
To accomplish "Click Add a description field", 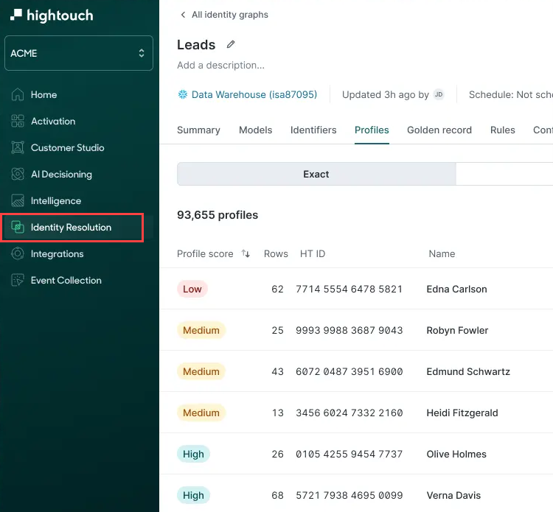I will tap(220, 65).
